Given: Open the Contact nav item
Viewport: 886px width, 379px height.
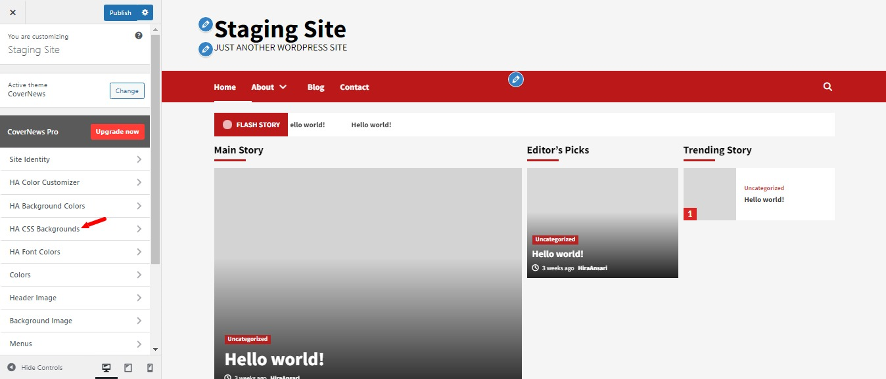Looking at the screenshot, I should point(354,87).
